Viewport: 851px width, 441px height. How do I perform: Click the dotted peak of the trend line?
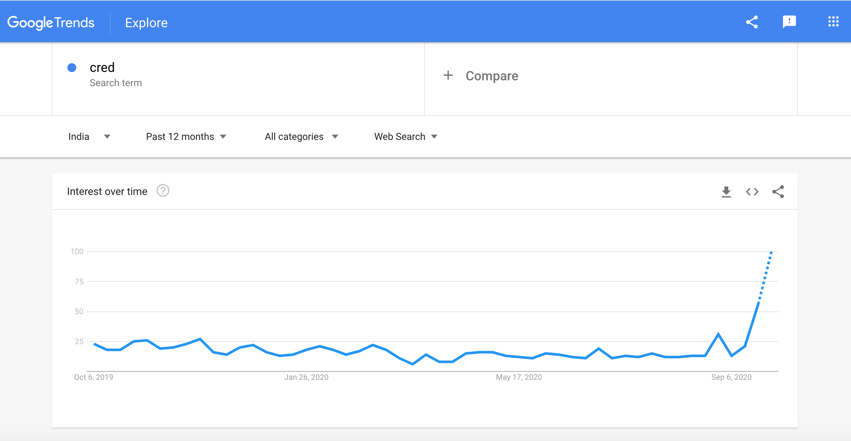coord(771,253)
